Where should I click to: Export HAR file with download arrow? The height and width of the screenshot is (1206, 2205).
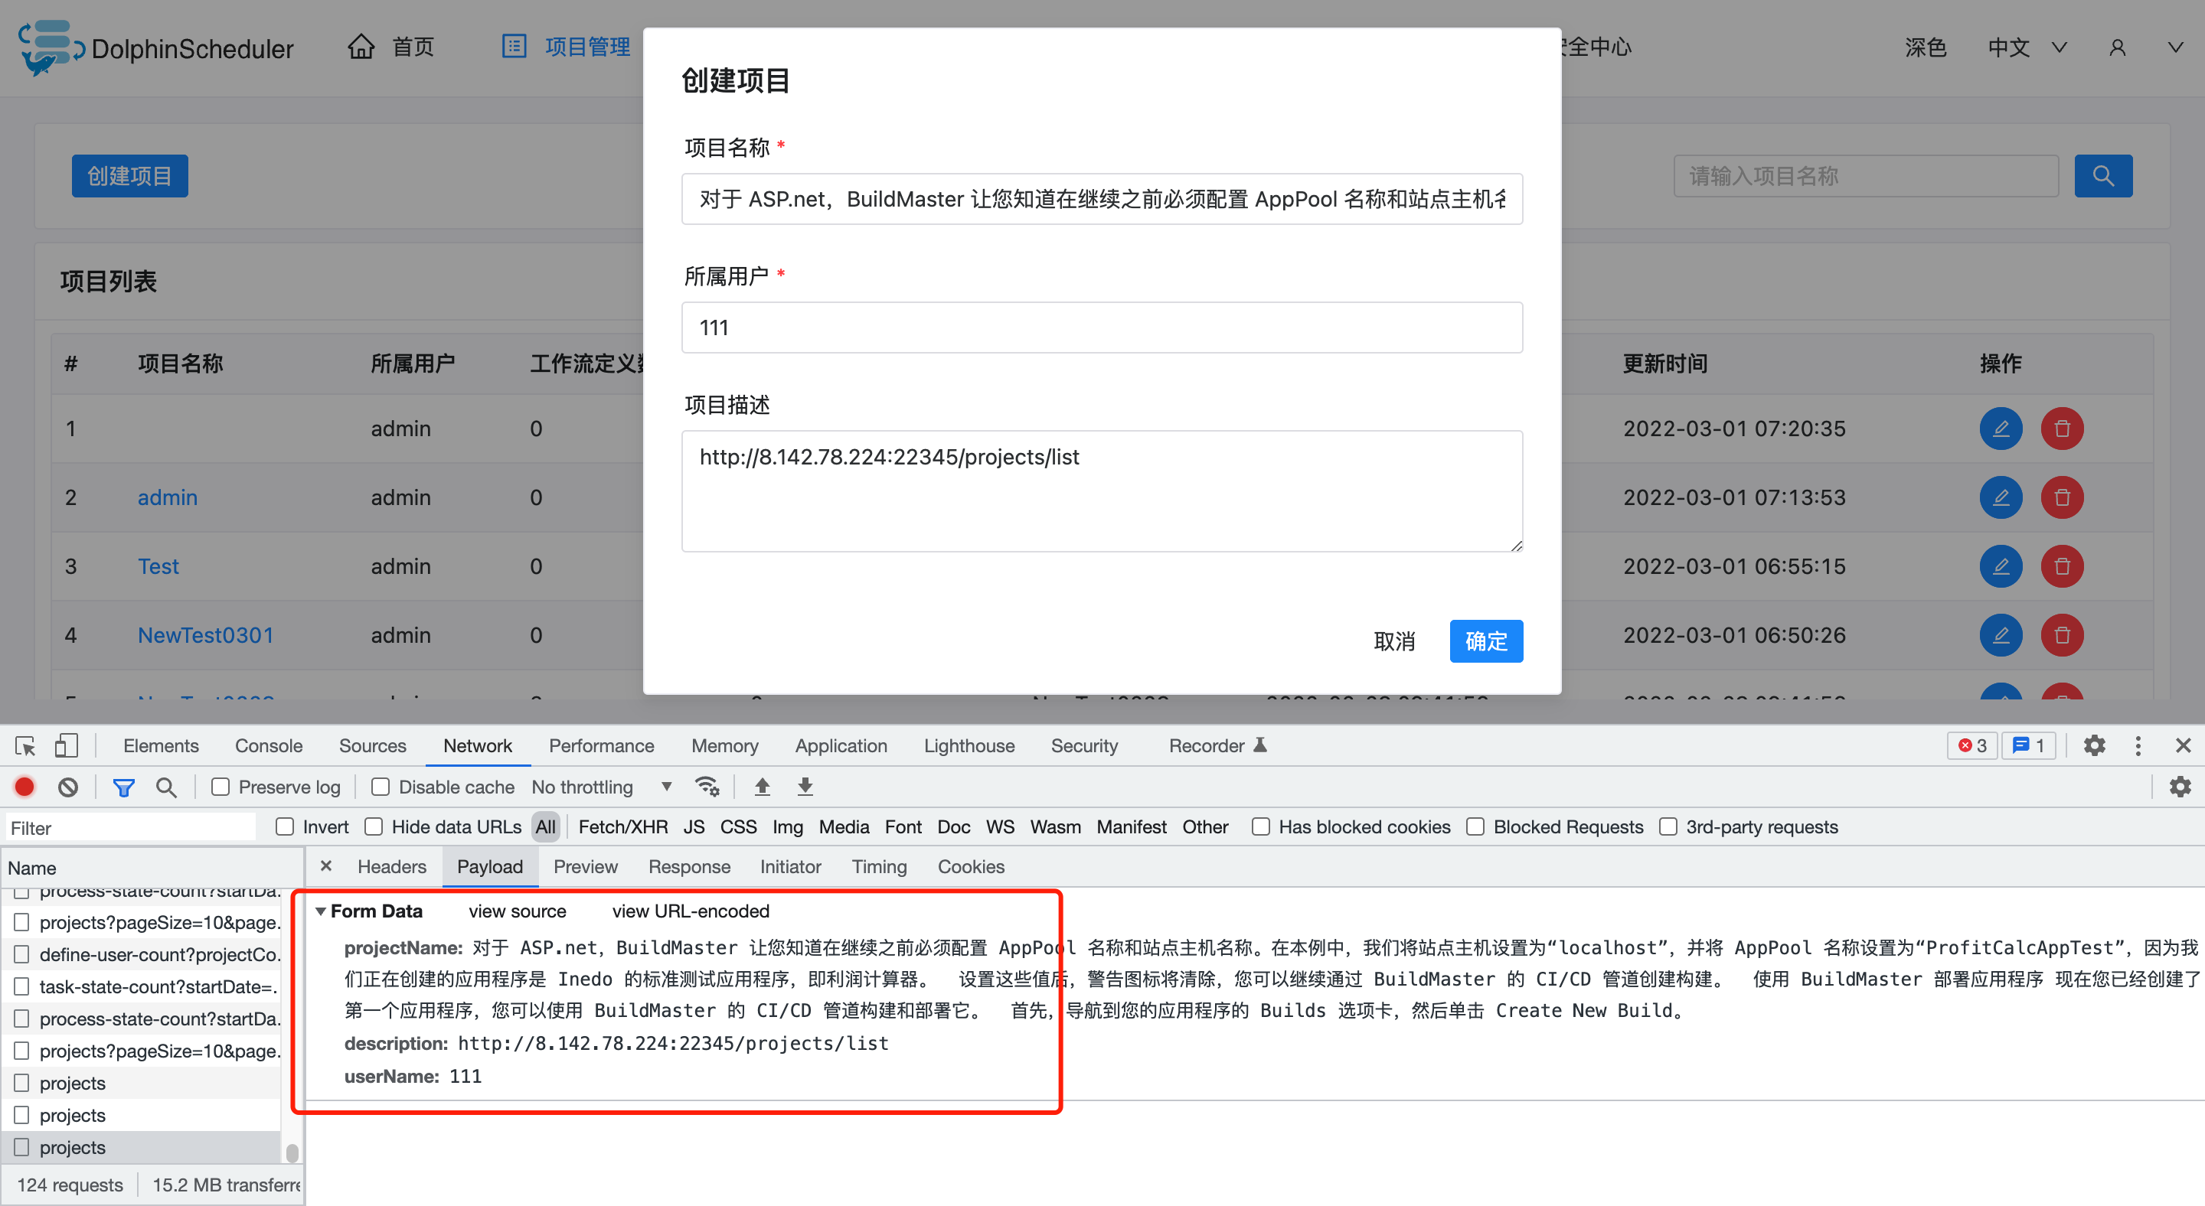(805, 787)
